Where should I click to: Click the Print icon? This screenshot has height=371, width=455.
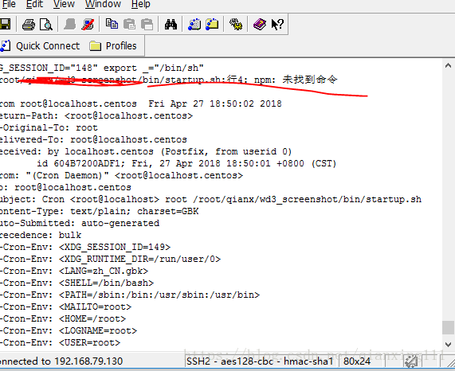tap(29, 25)
